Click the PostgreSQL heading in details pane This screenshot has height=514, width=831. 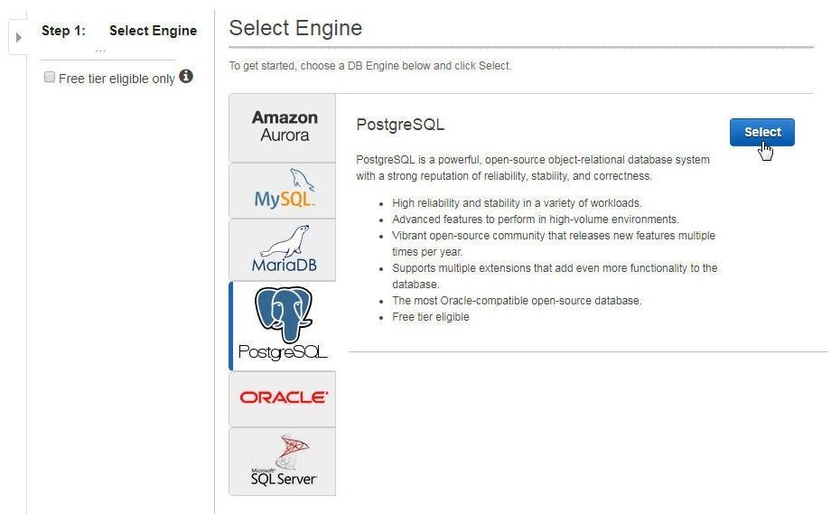400,125
